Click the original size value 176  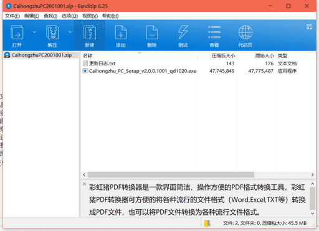(x=269, y=64)
